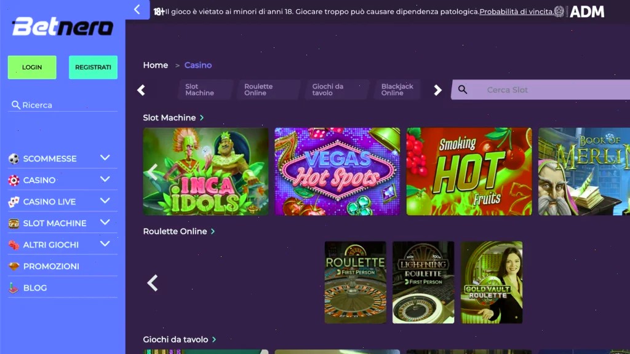Click the LOGIN button
Image resolution: width=630 pixels, height=354 pixels.
32,67
